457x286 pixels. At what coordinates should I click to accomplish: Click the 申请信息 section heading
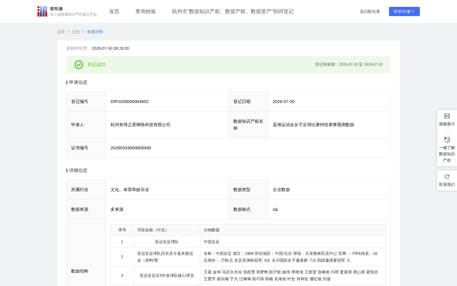(78, 82)
